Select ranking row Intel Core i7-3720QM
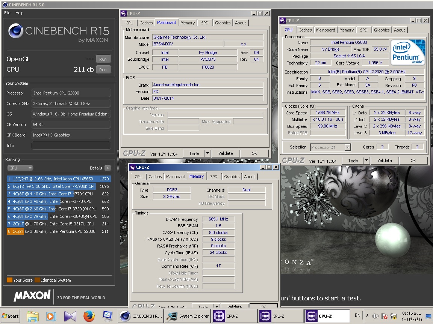 [59, 209]
